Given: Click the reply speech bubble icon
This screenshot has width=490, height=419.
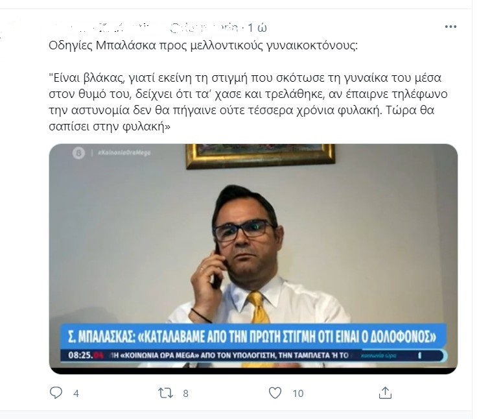Looking at the screenshot, I should click(x=56, y=393).
